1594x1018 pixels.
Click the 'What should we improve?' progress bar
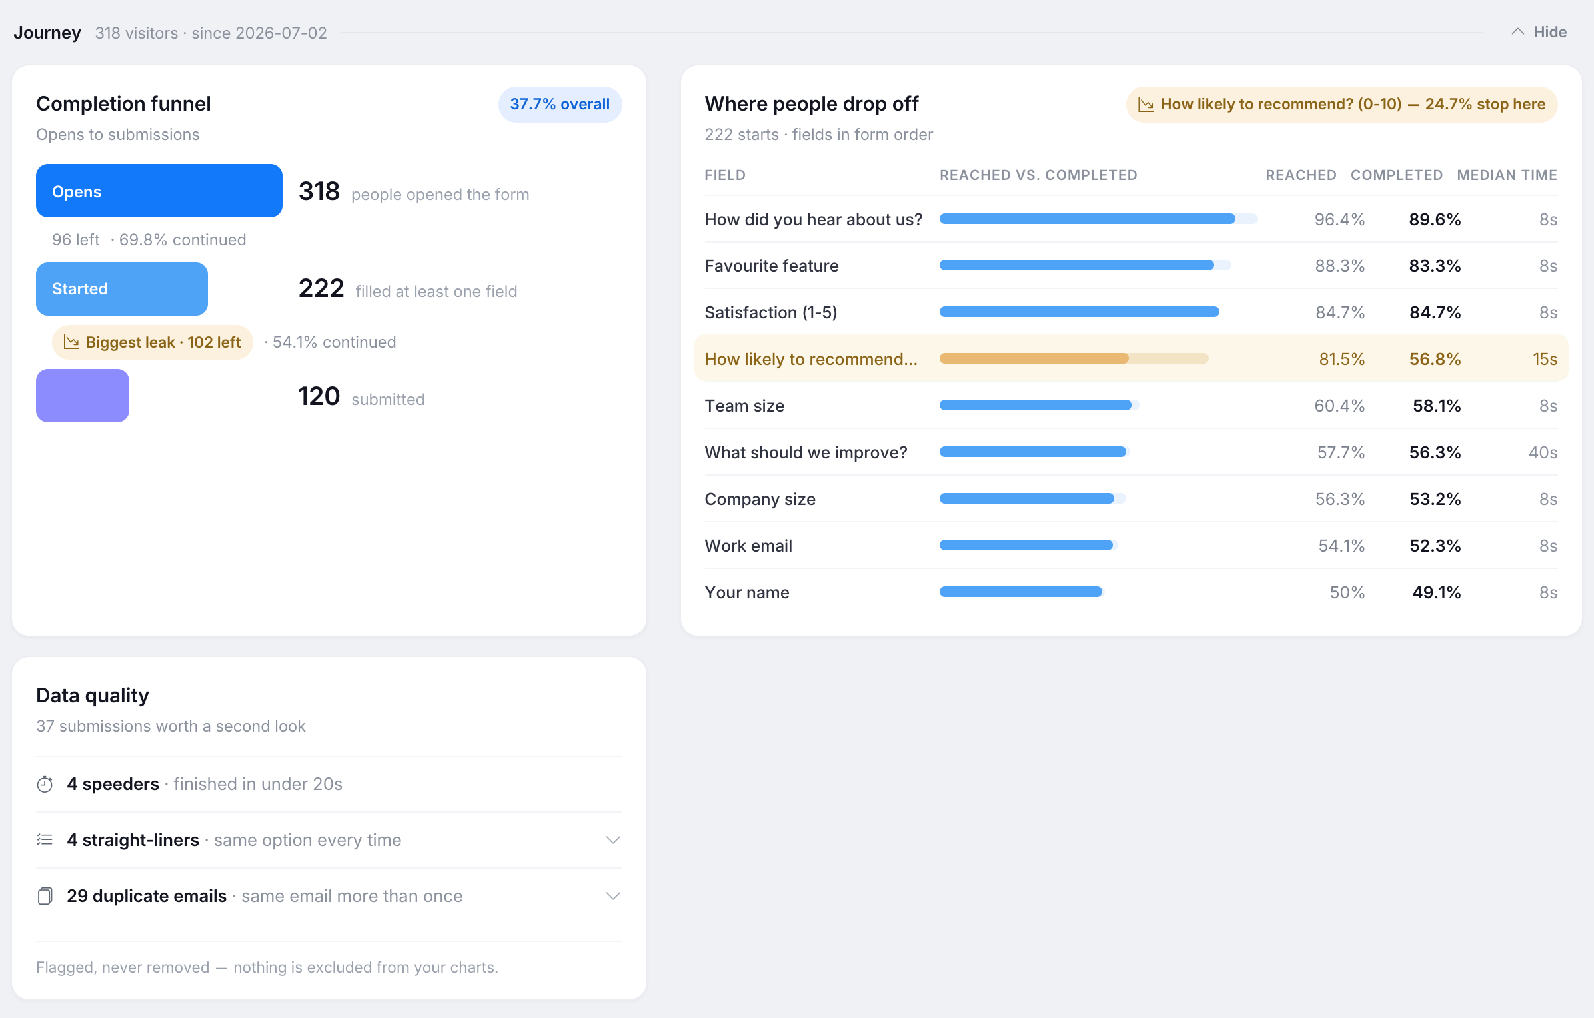tap(1034, 452)
